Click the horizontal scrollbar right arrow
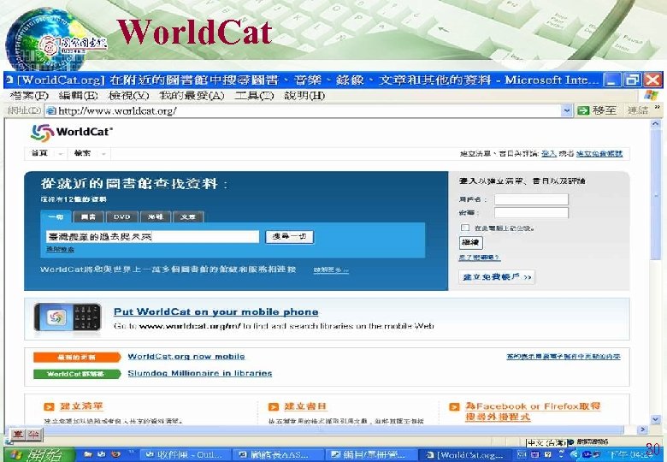Screen dimensions: 667x462 pos(643,429)
